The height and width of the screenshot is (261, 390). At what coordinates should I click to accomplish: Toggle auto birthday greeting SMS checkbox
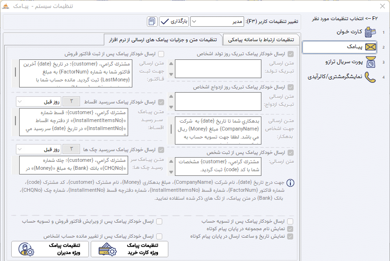pyautogui.click(x=290, y=54)
